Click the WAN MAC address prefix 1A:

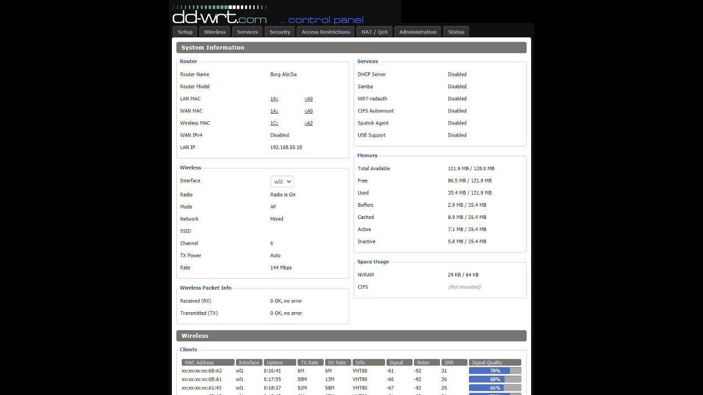pyautogui.click(x=274, y=111)
